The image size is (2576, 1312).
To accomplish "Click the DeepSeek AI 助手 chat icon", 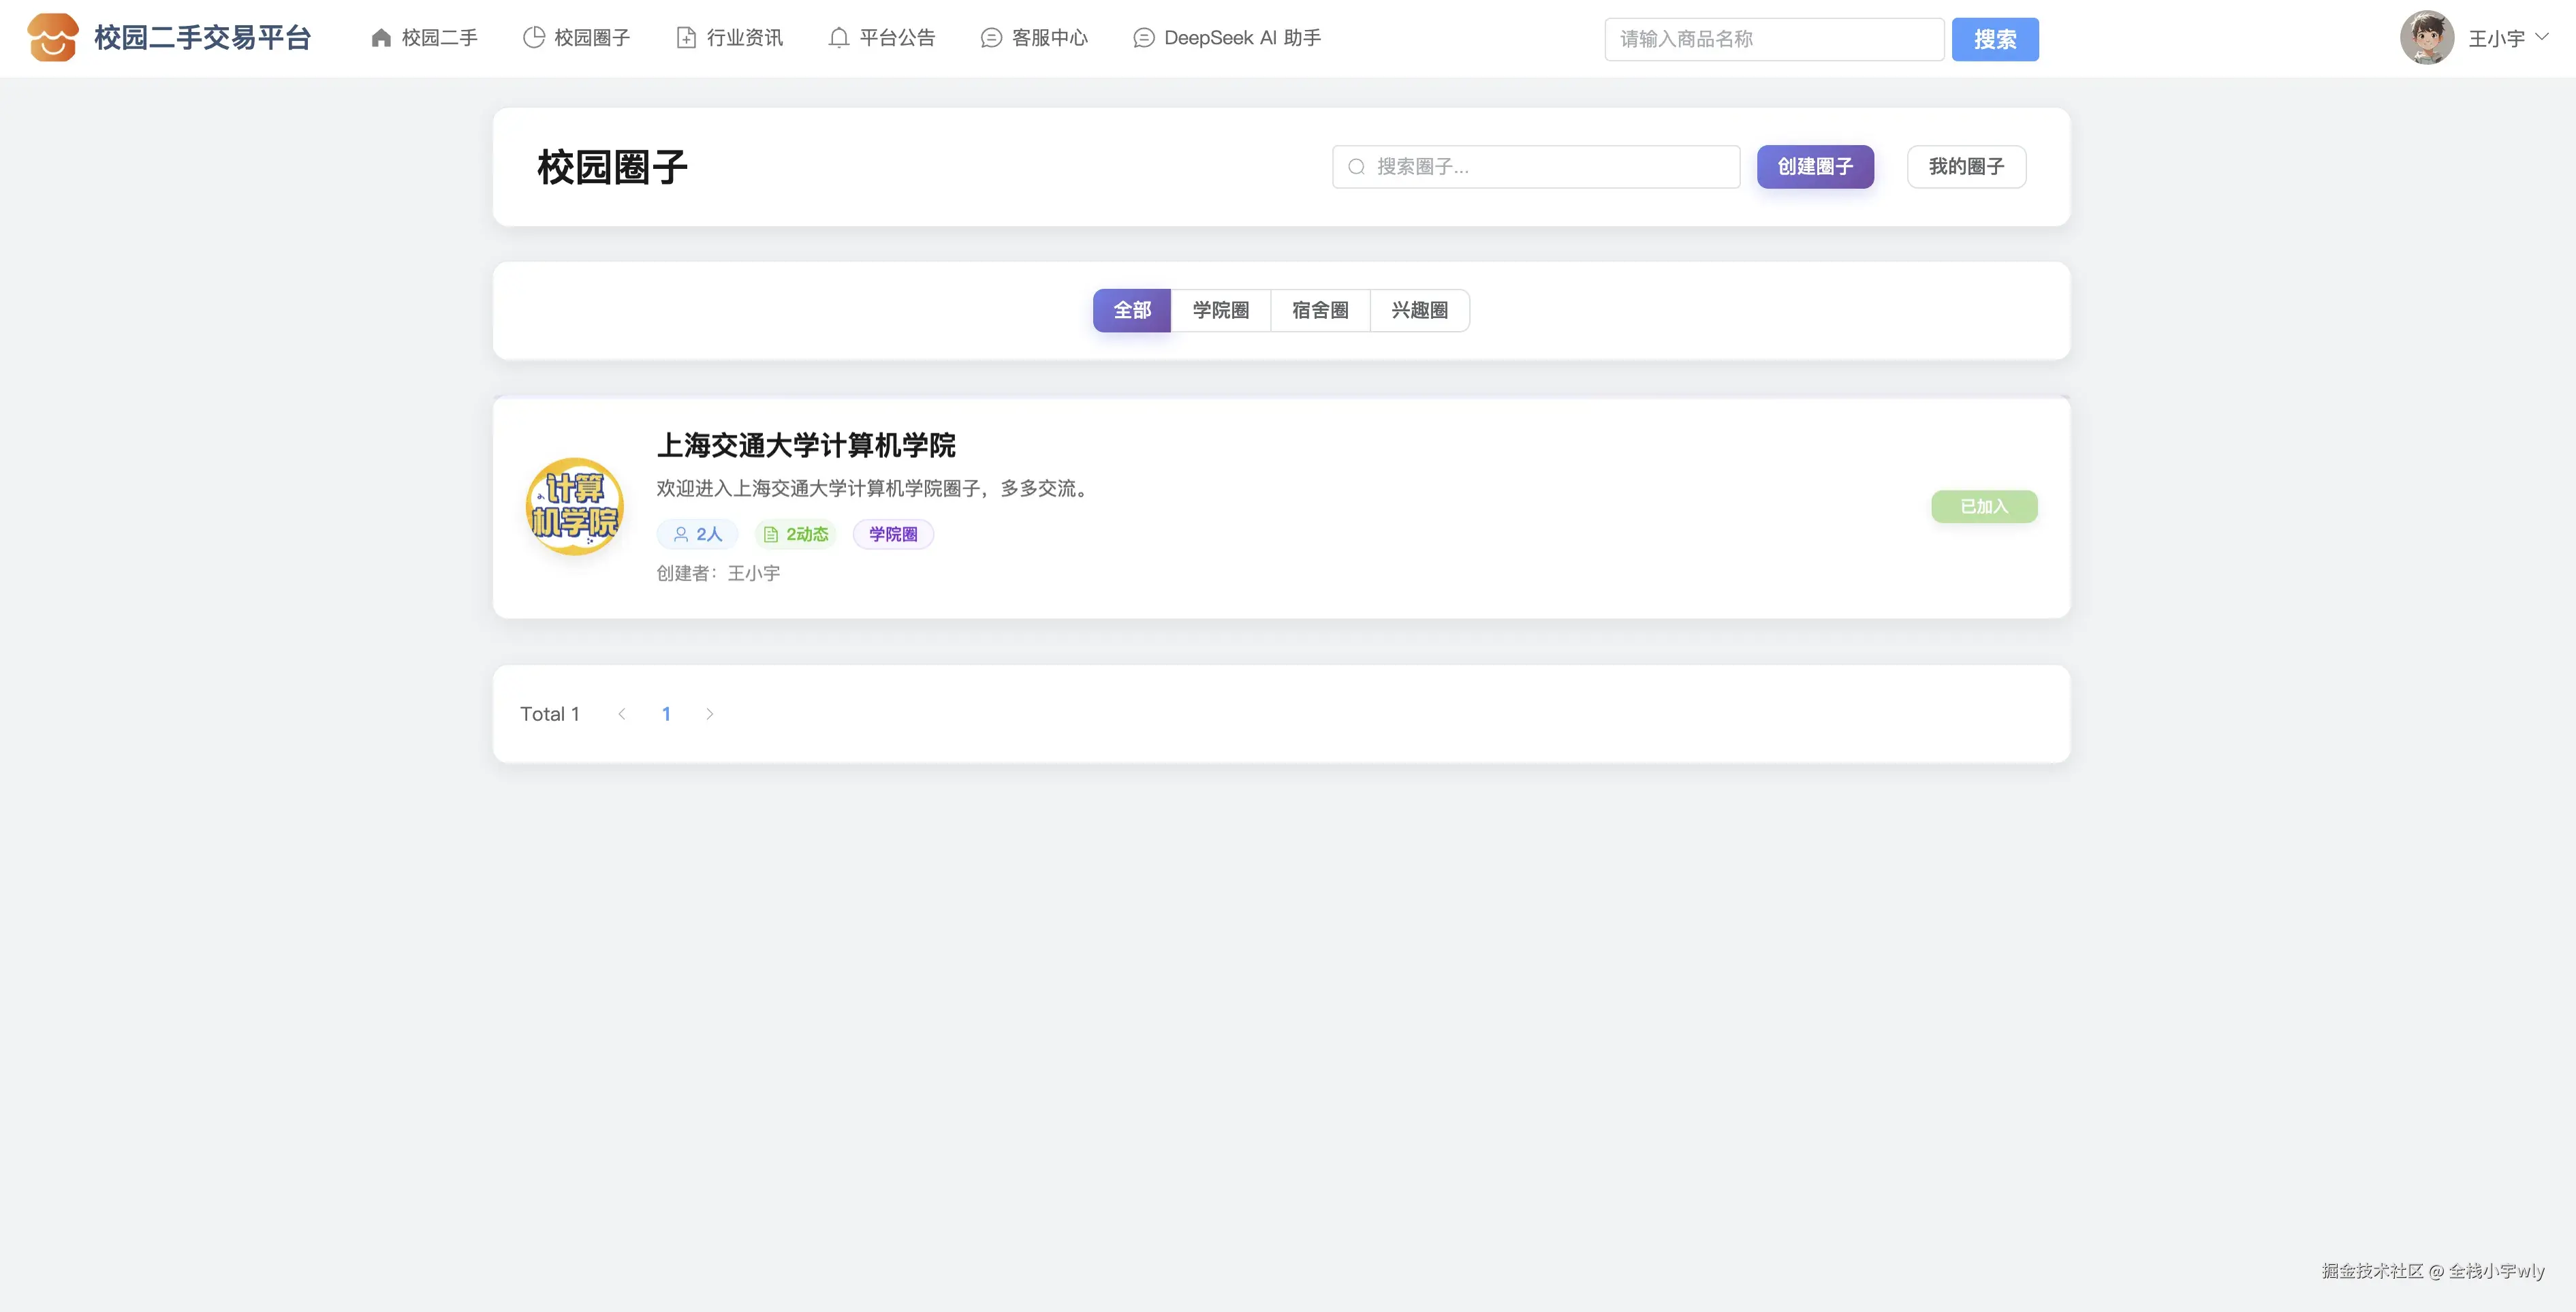I will [x=1143, y=38].
